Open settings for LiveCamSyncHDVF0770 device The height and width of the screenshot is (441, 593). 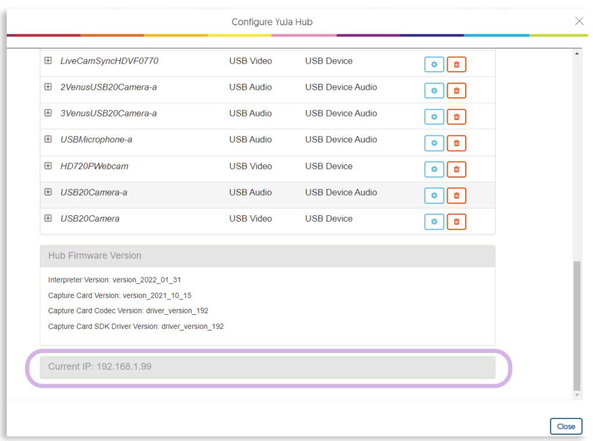[434, 64]
